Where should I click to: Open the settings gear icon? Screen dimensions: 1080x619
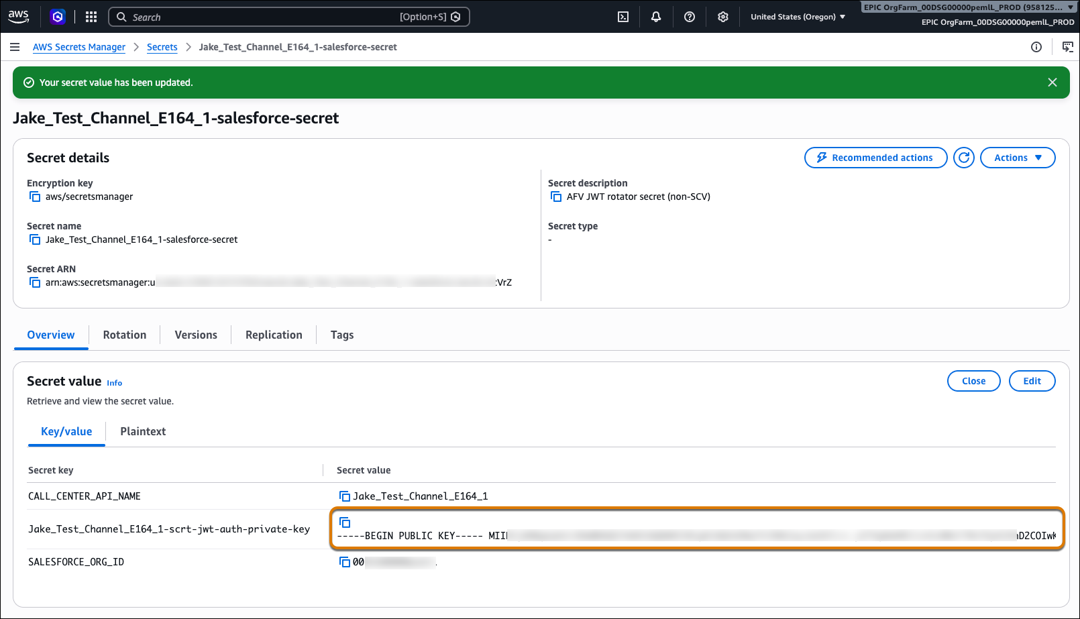(x=723, y=17)
